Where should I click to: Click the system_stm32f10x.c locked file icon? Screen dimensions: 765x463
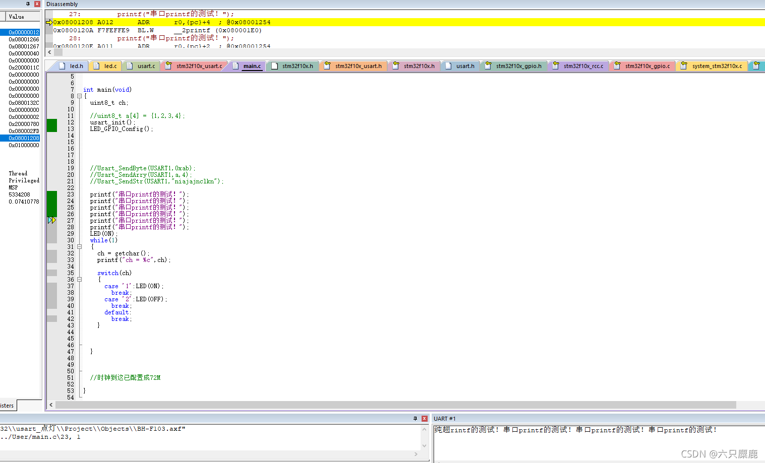pyautogui.click(x=684, y=65)
